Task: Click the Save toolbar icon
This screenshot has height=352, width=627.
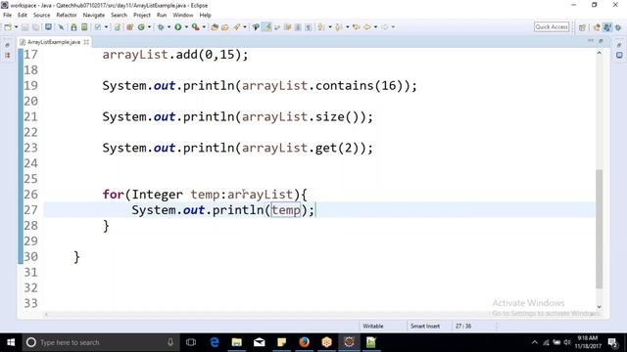Action: tap(24, 27)
